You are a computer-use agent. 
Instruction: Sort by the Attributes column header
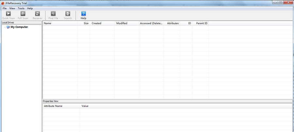coord(171,23)
